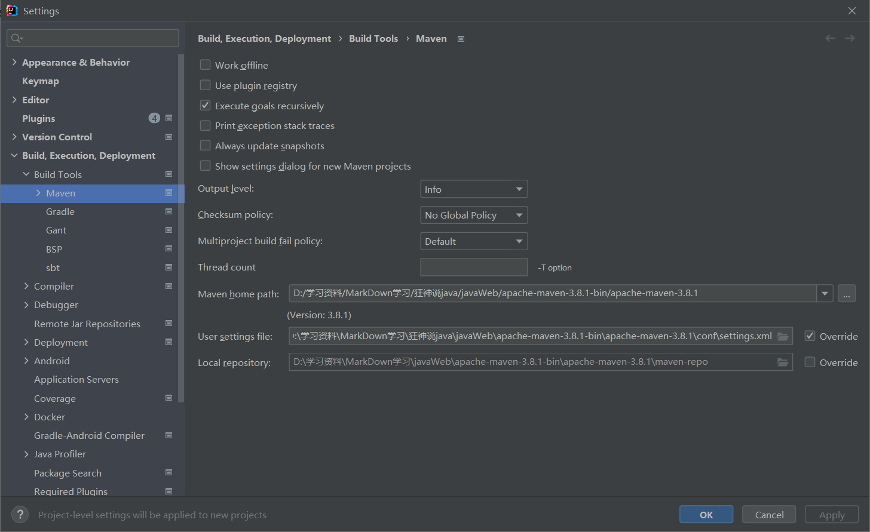Expand the Docker node
This screenshot has width=870, height=532.
[26, 417]
